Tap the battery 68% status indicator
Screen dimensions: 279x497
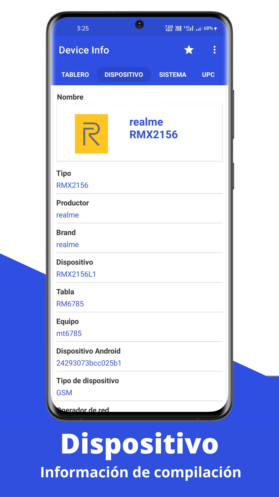(210, 28)
